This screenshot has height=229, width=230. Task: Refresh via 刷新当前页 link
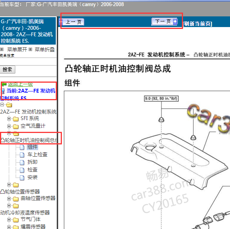coord(198,24)
